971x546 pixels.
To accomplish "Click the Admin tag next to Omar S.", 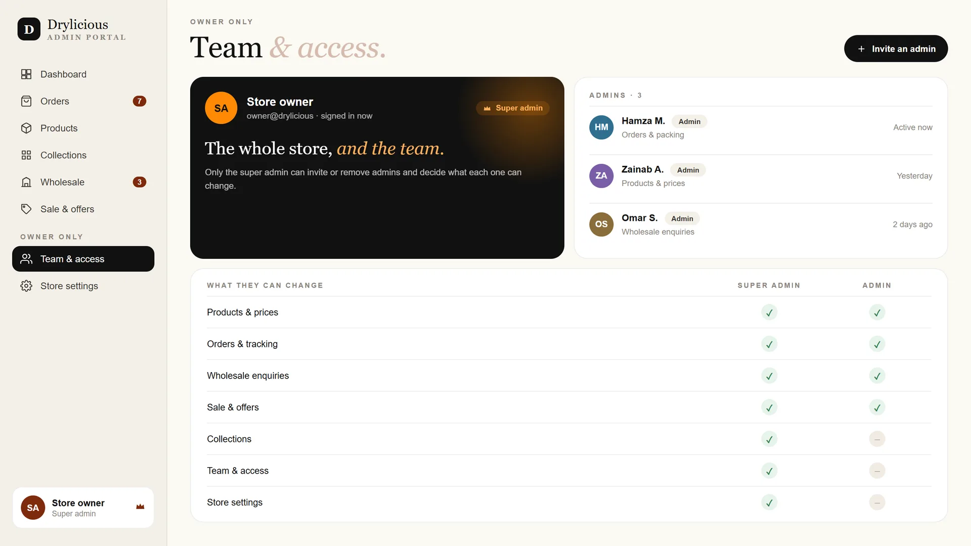I will [682, 218].
